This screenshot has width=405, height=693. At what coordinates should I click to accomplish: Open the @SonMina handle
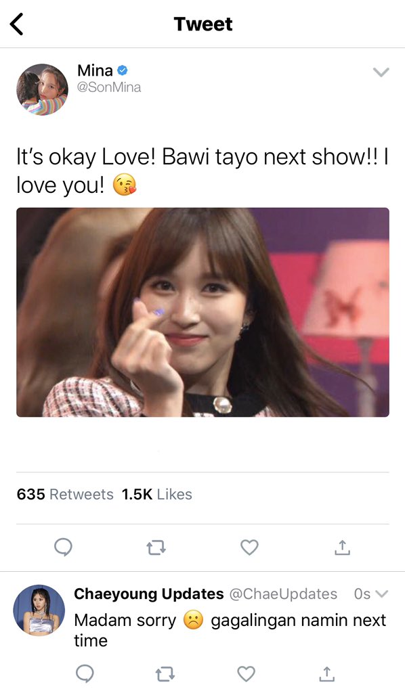[109, 87]
